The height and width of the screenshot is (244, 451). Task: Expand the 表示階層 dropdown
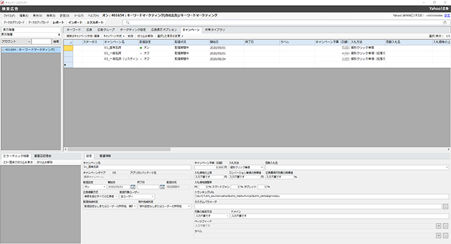31,35
